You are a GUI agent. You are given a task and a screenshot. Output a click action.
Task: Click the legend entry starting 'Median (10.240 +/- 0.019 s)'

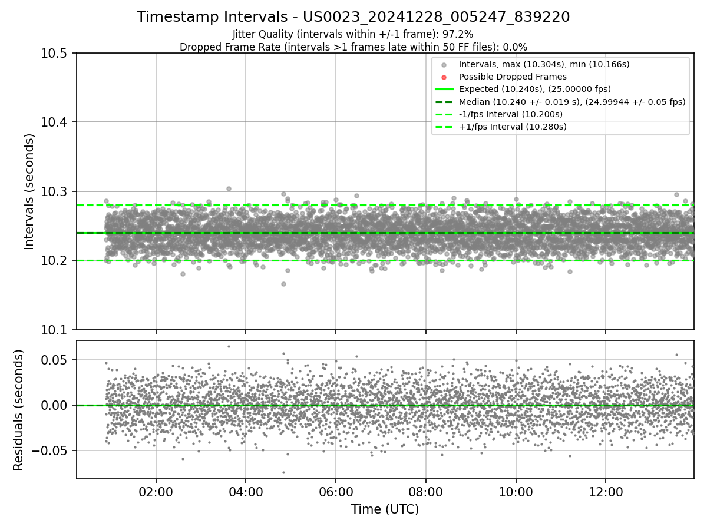point(572,102)
